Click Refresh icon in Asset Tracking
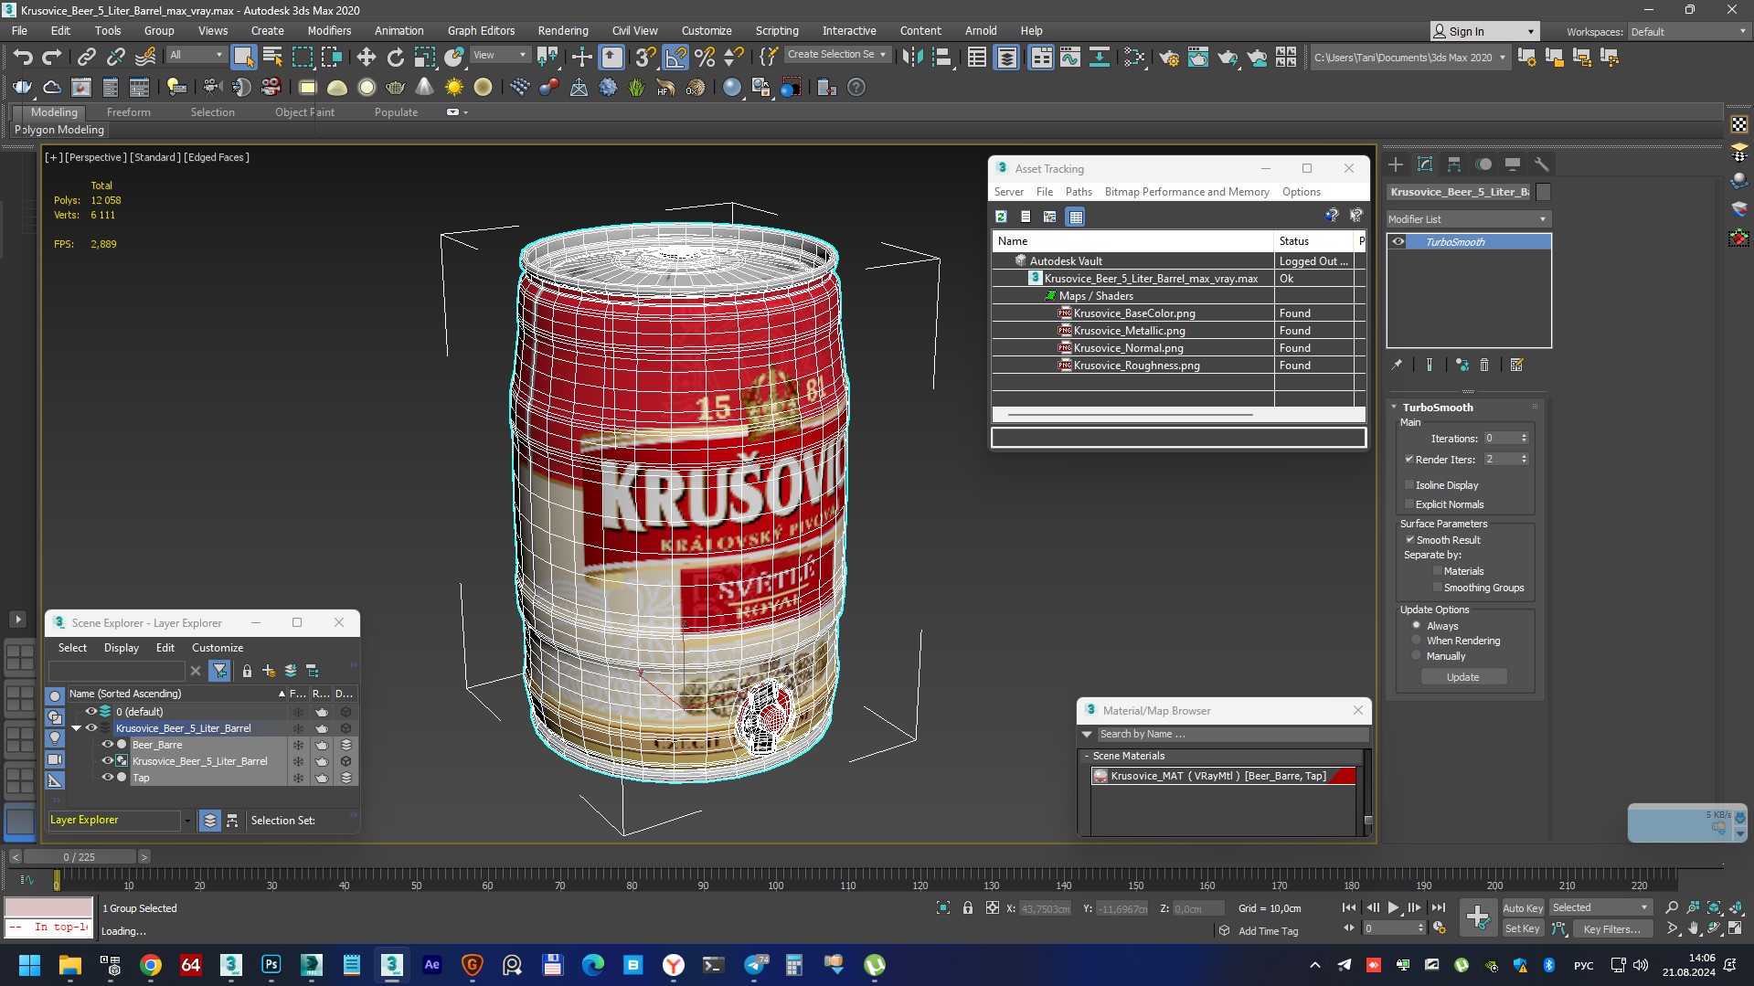 tap(1002, 217)
